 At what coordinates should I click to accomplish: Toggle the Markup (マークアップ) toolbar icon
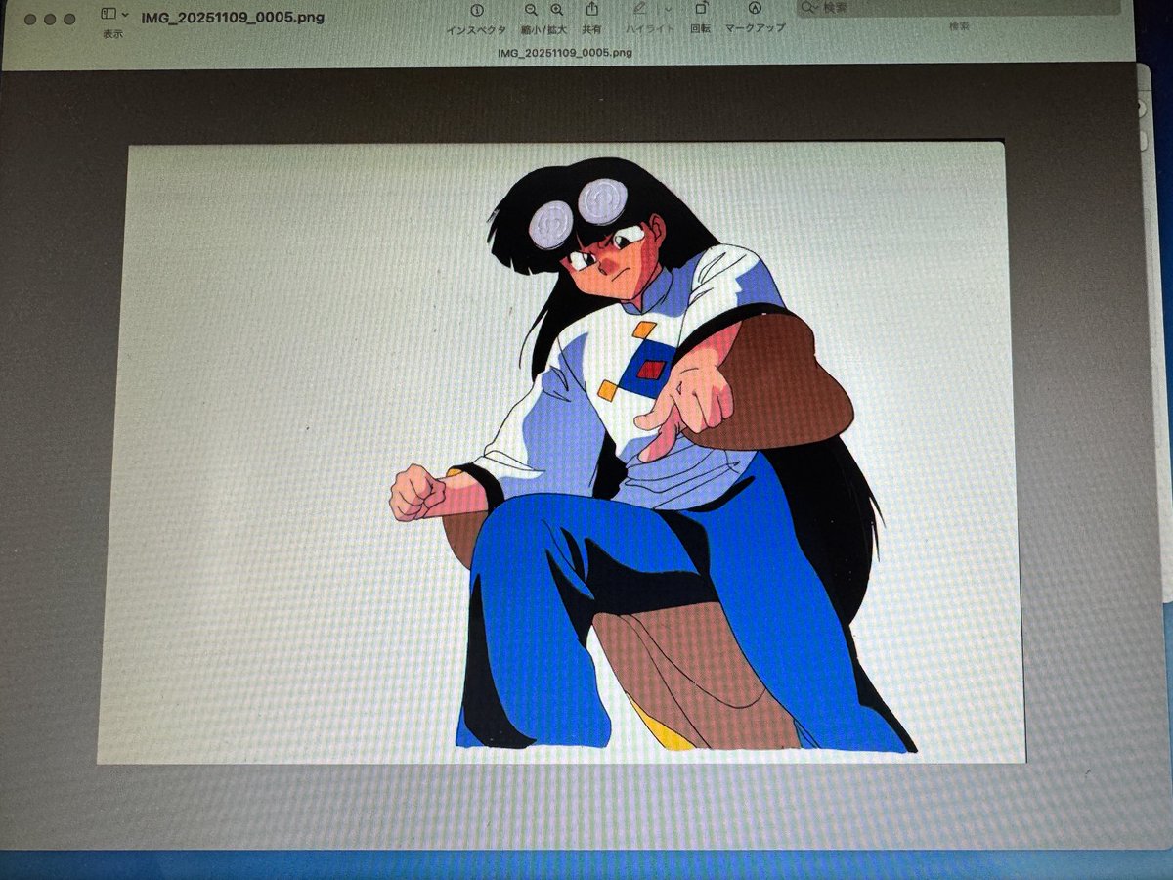click(x=755, y=10)
